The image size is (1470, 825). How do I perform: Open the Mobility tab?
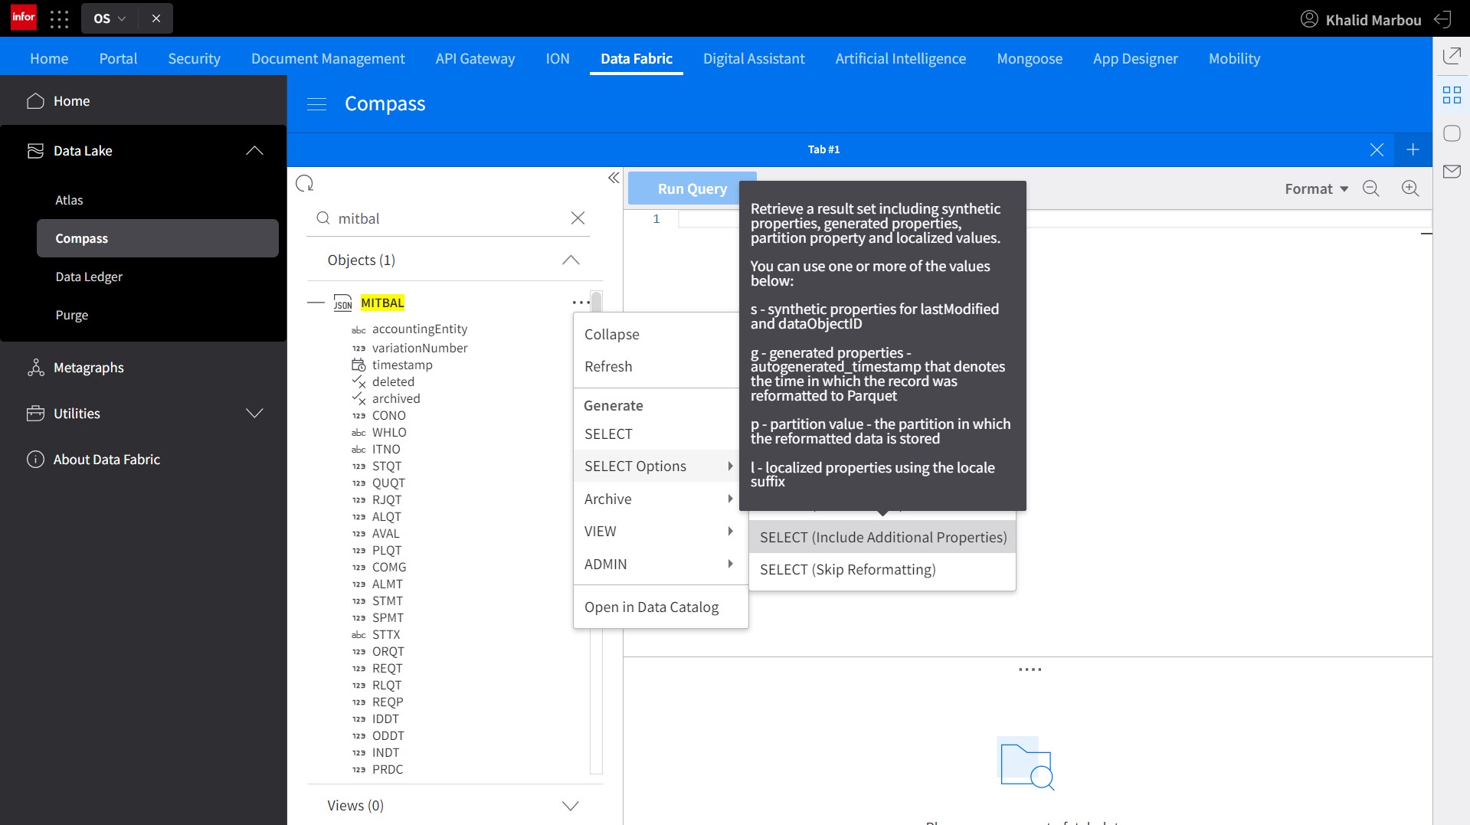(x=1234, y=58)
